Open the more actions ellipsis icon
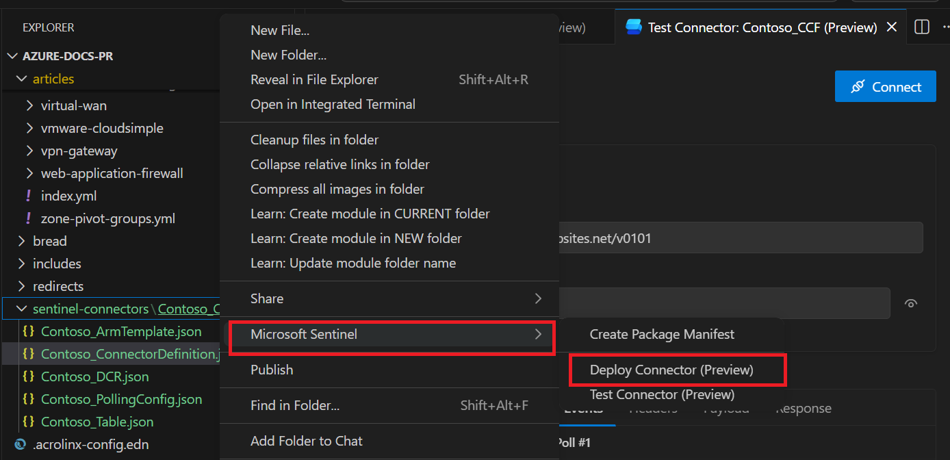Image resolution: width=950 pixels, height=460 pixels. pyautogui.click(x=947, y=27)
